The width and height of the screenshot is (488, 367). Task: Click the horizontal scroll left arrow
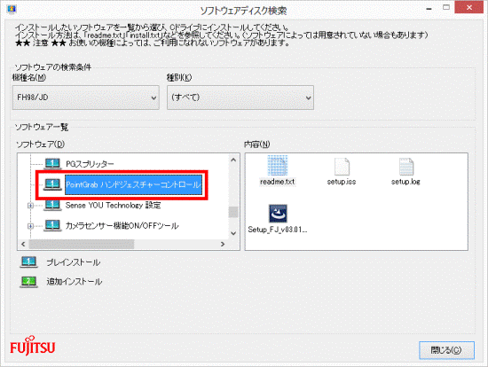[23, 244]
